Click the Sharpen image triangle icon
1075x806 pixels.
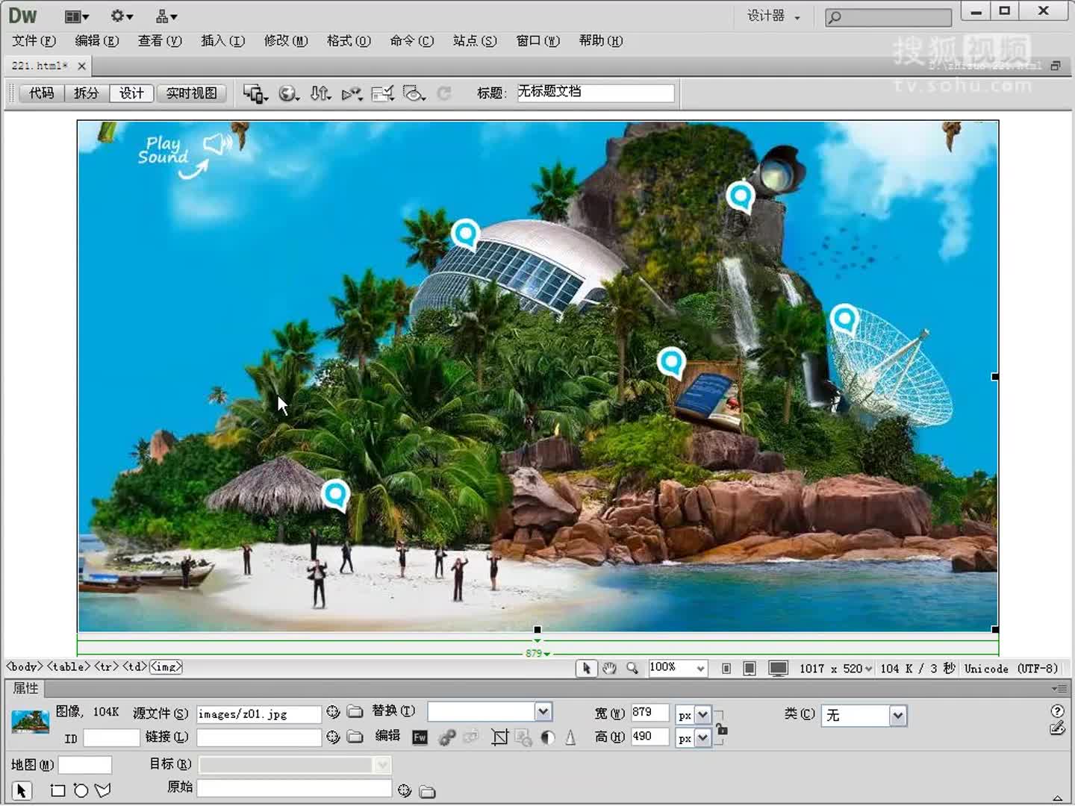(x=570, y=737)
